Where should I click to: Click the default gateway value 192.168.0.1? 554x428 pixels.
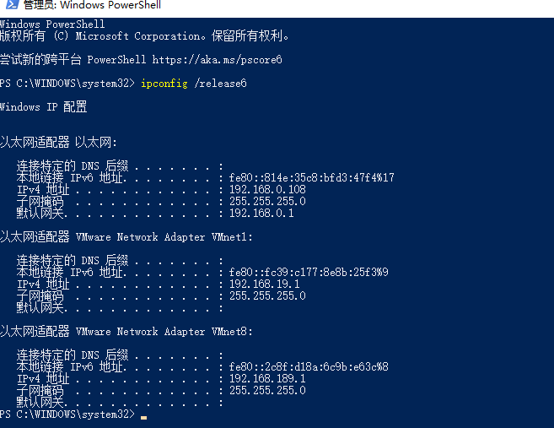coord(261,214)
